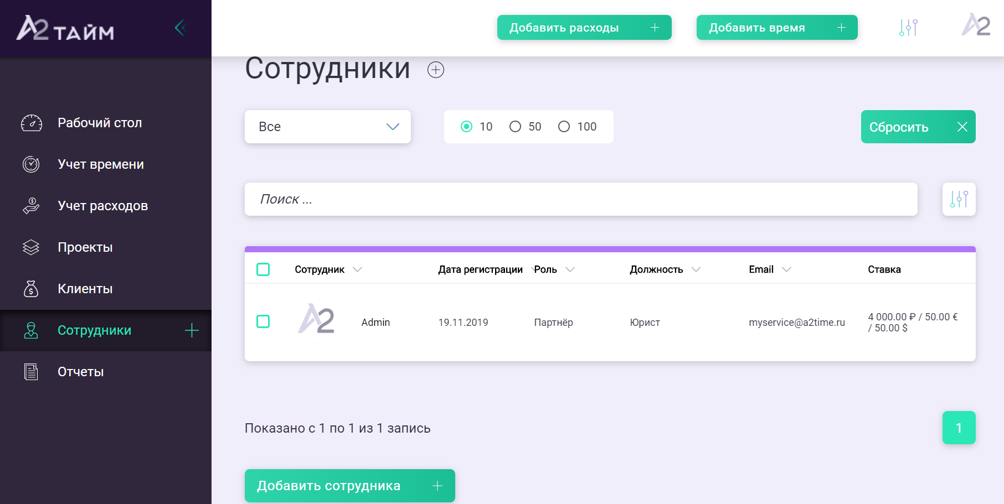Viewport: 1004px width, 504px height.
Task: Select the Клиенты money bag icon
Action: coord(32,288)
